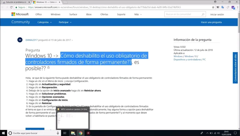Open a new browser tab

pyautogui.click(x=65, y=2)
